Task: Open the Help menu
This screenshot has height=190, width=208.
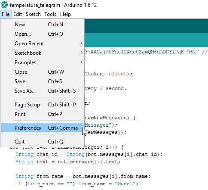Action: tap(65, 14)
